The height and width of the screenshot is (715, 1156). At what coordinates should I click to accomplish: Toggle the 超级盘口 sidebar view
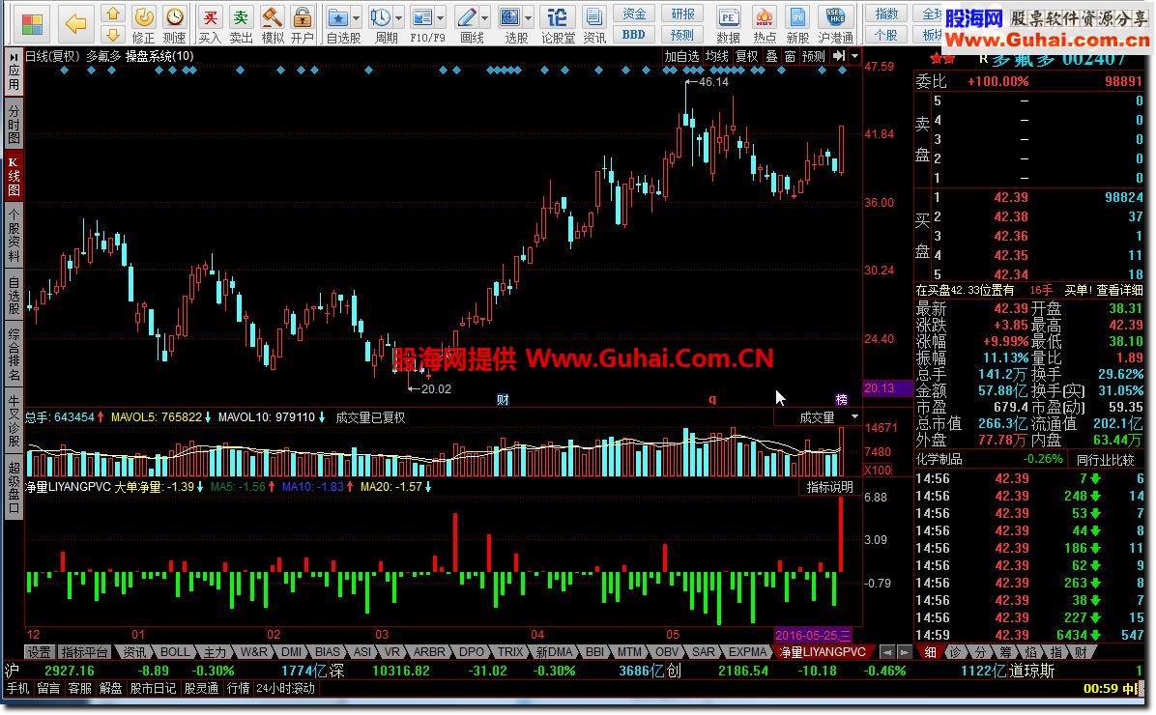(x=14, y=487)
